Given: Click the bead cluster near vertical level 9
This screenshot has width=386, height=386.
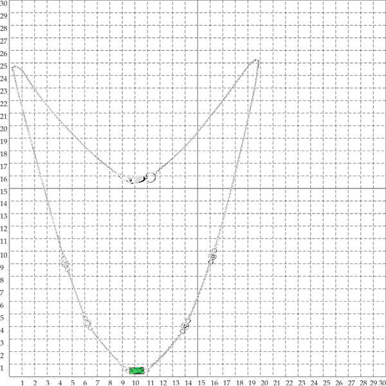Looking at the screenshot, I should 66,264.
